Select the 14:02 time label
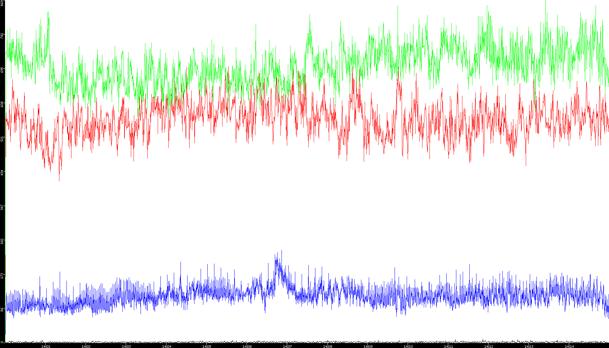The height and width of the screenshot is (348, 609). coord(86,346)
